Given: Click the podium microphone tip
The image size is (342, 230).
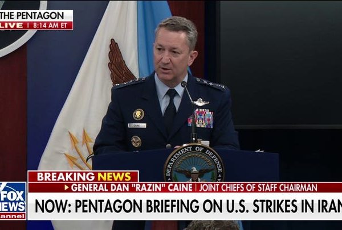Looking at the screenshot, I should [184, 83].
